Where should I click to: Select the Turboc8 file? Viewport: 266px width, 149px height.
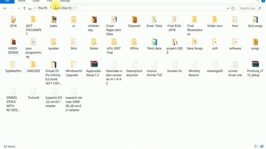pos(33,94)
